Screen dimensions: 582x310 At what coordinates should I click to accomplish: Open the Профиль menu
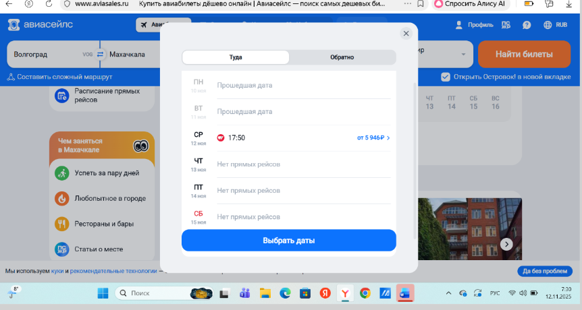click(x=474, y=25)
